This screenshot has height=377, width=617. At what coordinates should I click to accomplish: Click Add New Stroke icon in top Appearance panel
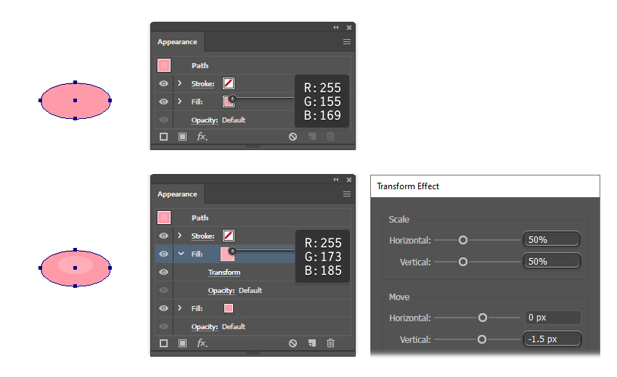[163, 136]
